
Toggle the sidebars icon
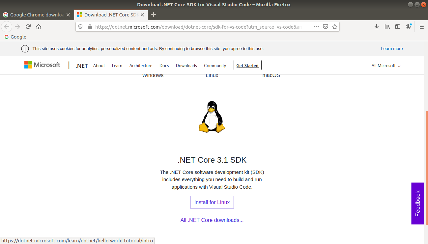[x=398, y=27]
